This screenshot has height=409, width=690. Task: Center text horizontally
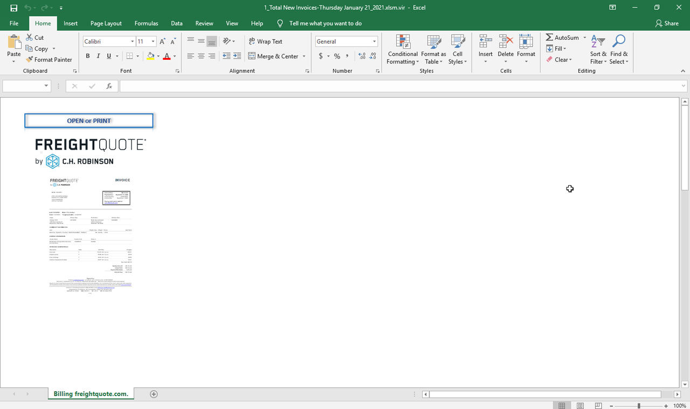click(x=201, y=56)
